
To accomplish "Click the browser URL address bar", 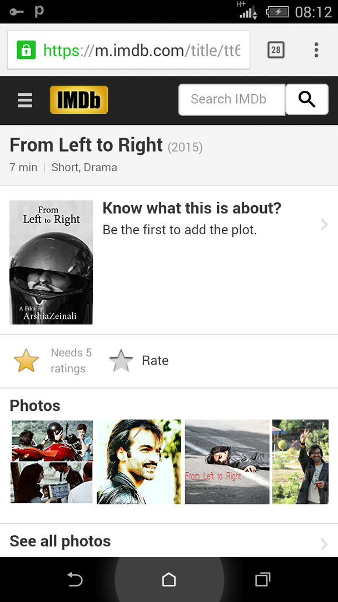I will 128,50.
